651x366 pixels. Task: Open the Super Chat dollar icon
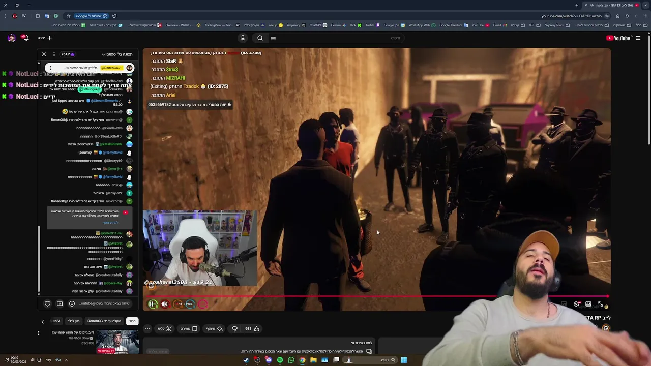click(60, 304)
